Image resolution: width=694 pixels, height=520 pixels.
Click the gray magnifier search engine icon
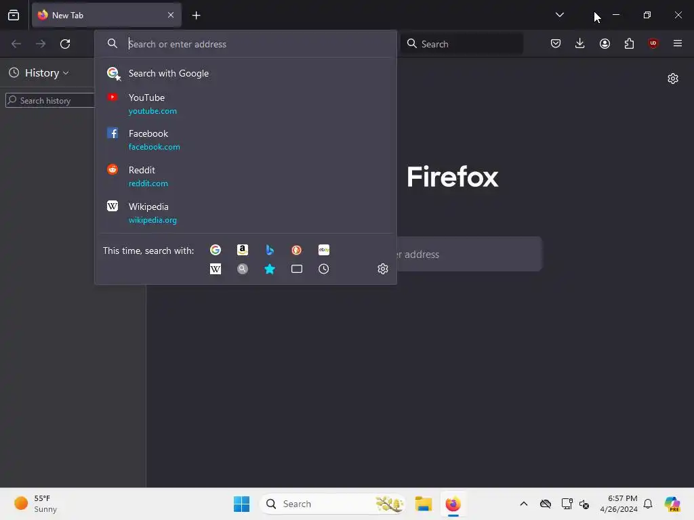(x=243, y=269)
